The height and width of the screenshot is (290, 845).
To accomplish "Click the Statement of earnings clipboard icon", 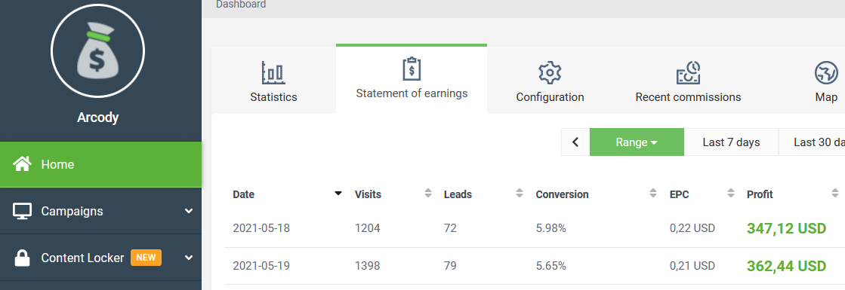I will [x=412, y=69].
